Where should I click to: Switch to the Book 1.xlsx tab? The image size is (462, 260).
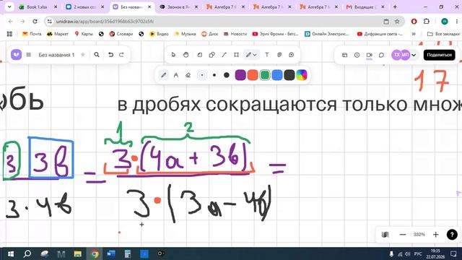[x=37, y=6]
